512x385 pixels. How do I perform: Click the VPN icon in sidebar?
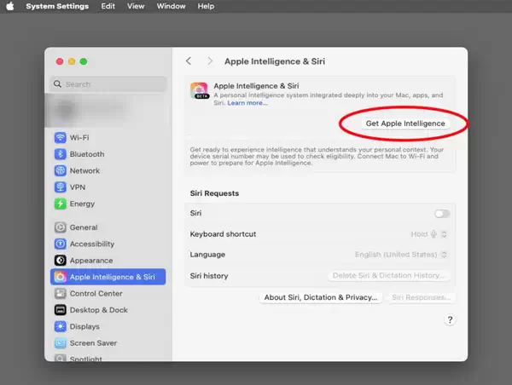(60, 187)
